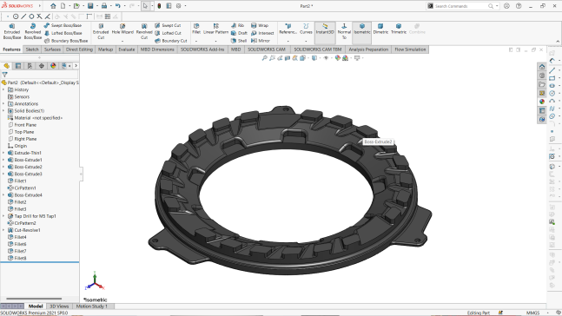Open the Surfaces tab

[52, 49]
